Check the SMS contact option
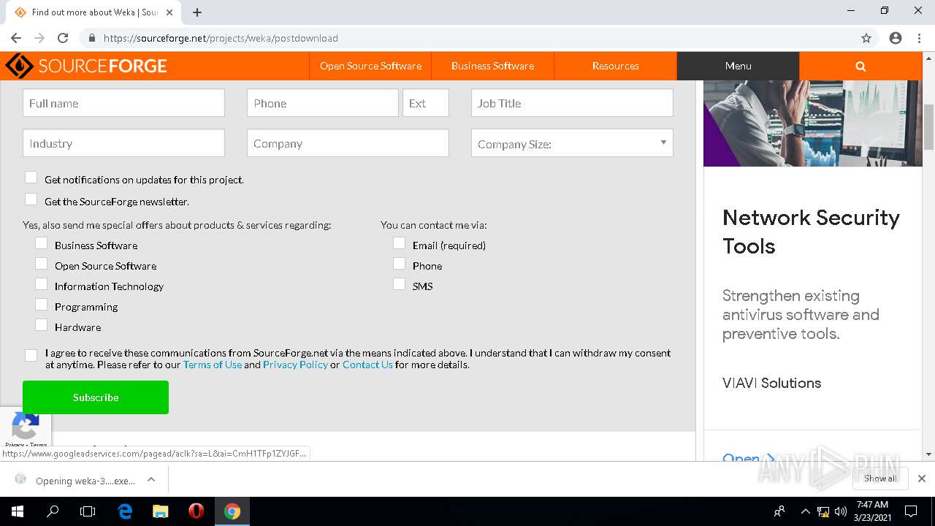 pyautogui.click(x=399, y=284)
